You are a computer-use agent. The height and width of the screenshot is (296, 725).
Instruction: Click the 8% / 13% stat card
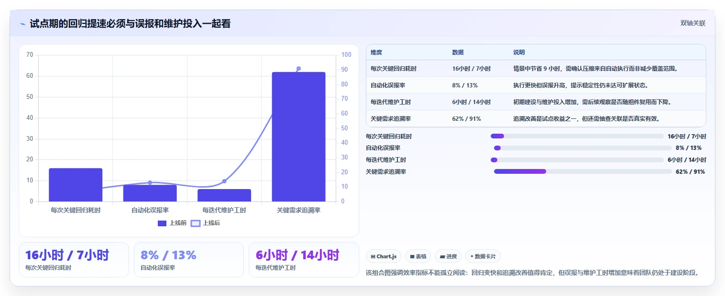pyautogui.click(x=189, y=260)
